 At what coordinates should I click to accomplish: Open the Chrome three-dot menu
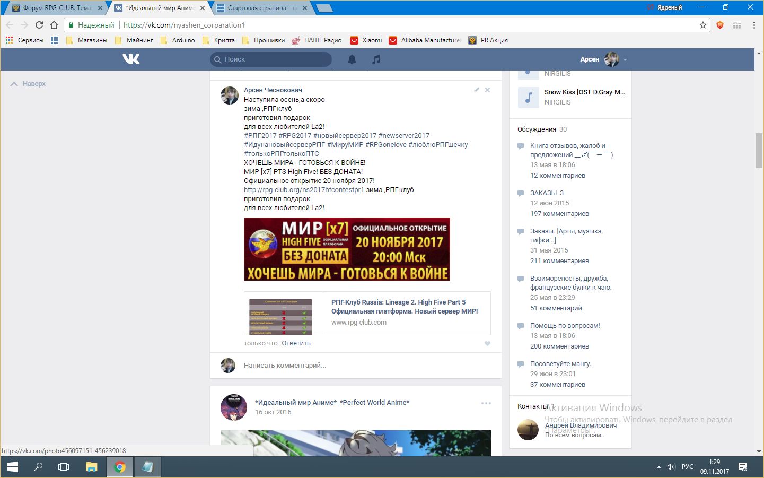(x=754, y=25)
